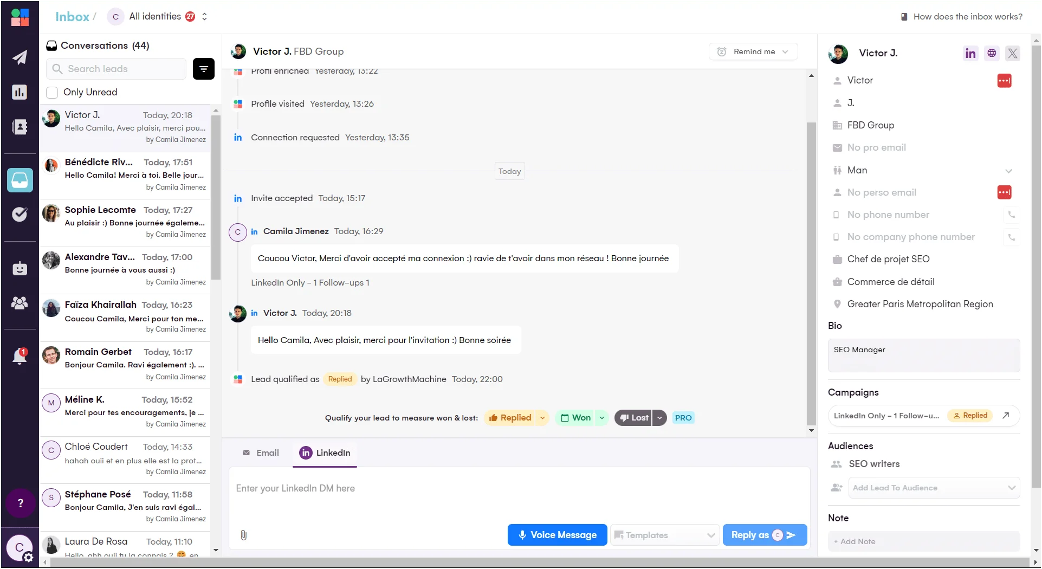Open Faïza Khairallah conversation
Screen dimensions: 1042x569
[x=125, y=317]
